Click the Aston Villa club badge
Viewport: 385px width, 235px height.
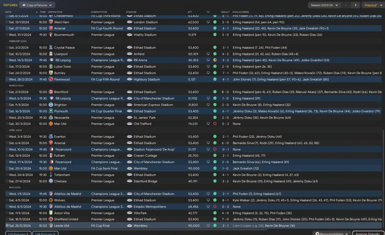(x=51, y=213)
